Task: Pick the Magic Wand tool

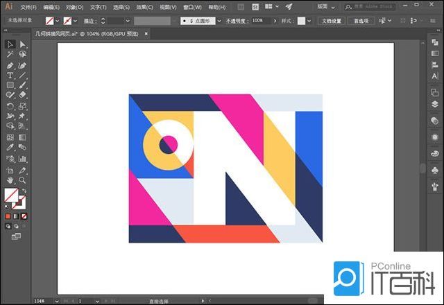Action: [x=10, y=54]
